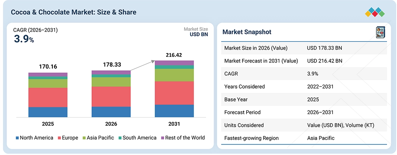Click the North America blue legend swatch
397x155 pixels.
(17, 138)
